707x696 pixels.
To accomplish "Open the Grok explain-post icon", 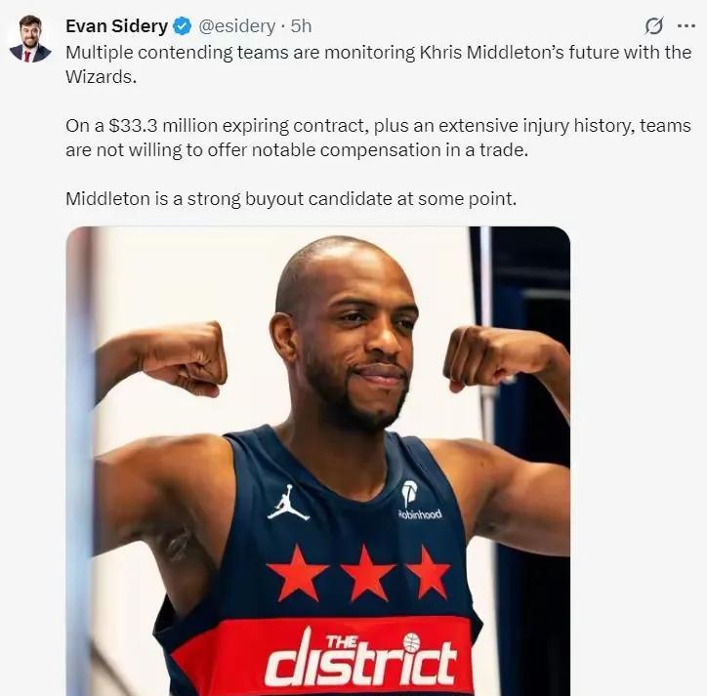I will pos(654,26).
